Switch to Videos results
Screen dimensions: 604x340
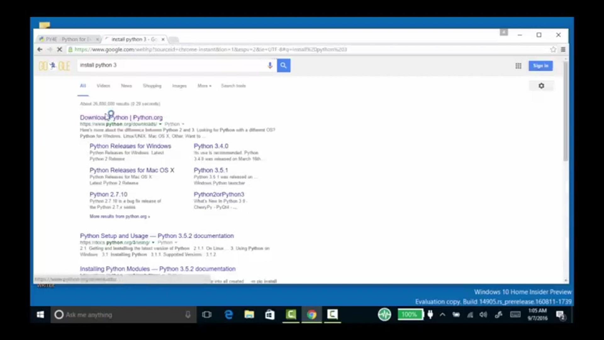point(103,86)
